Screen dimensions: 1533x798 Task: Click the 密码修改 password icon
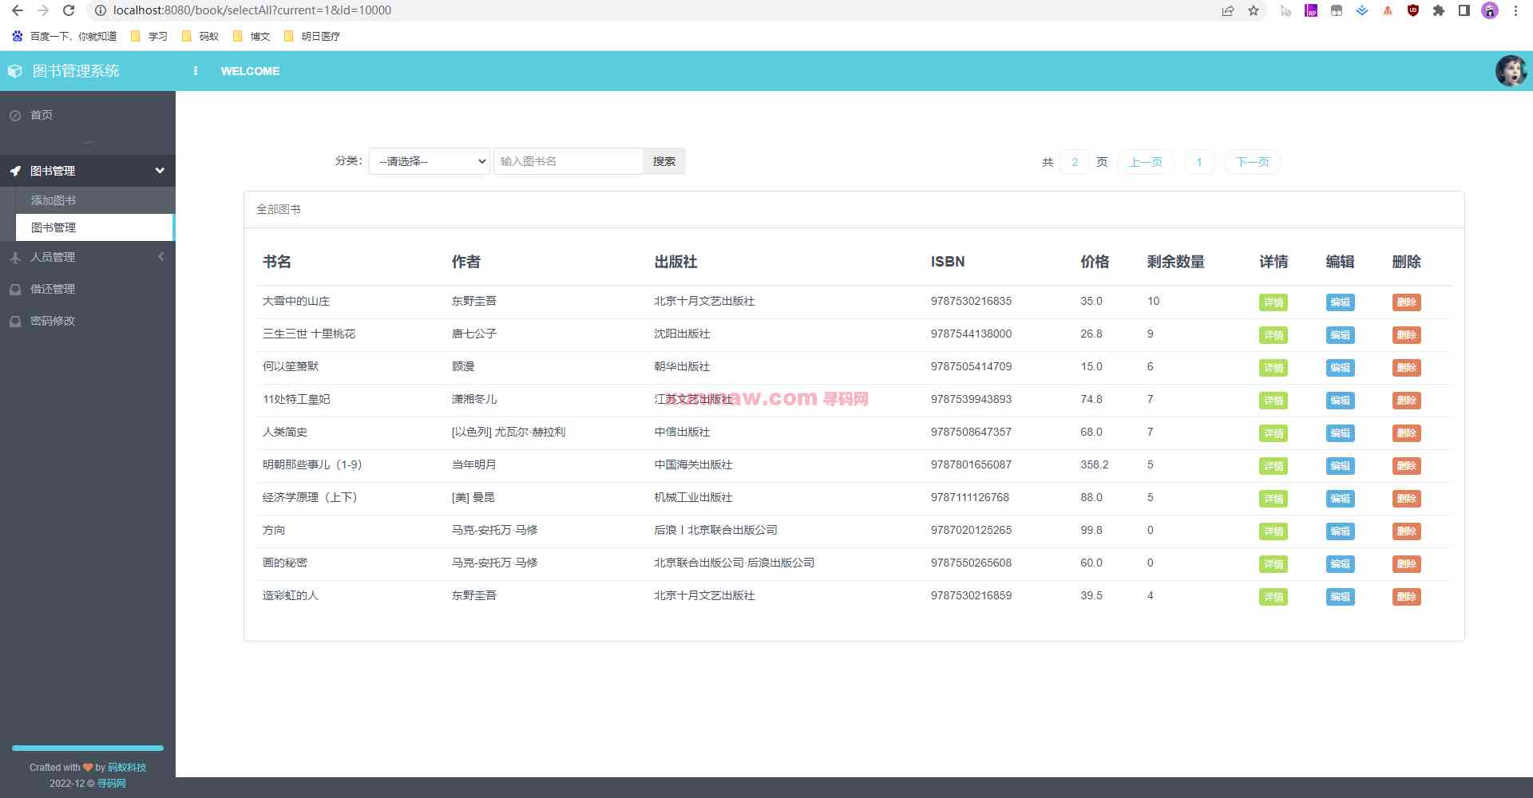coord(15,321)
